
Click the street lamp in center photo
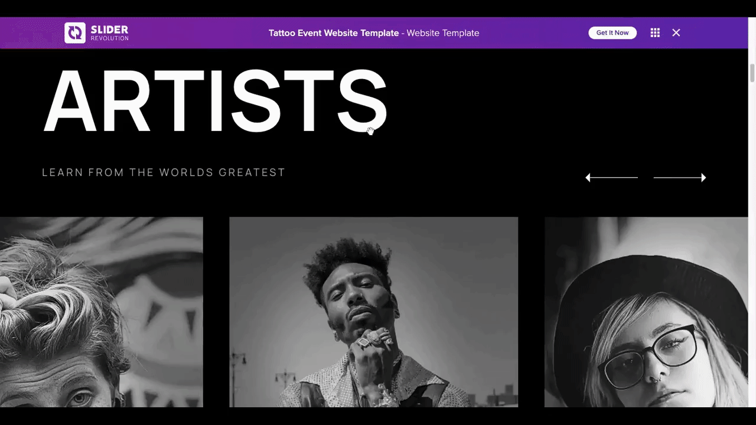pyautogui.click(x=238, y=378)
